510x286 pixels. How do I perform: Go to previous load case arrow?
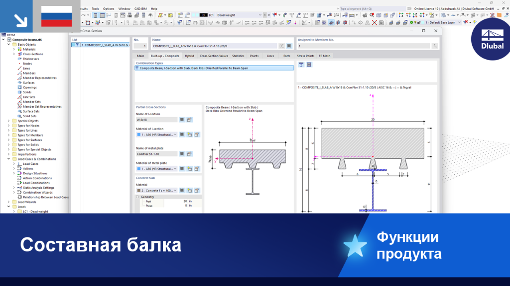tap(265, 15)
